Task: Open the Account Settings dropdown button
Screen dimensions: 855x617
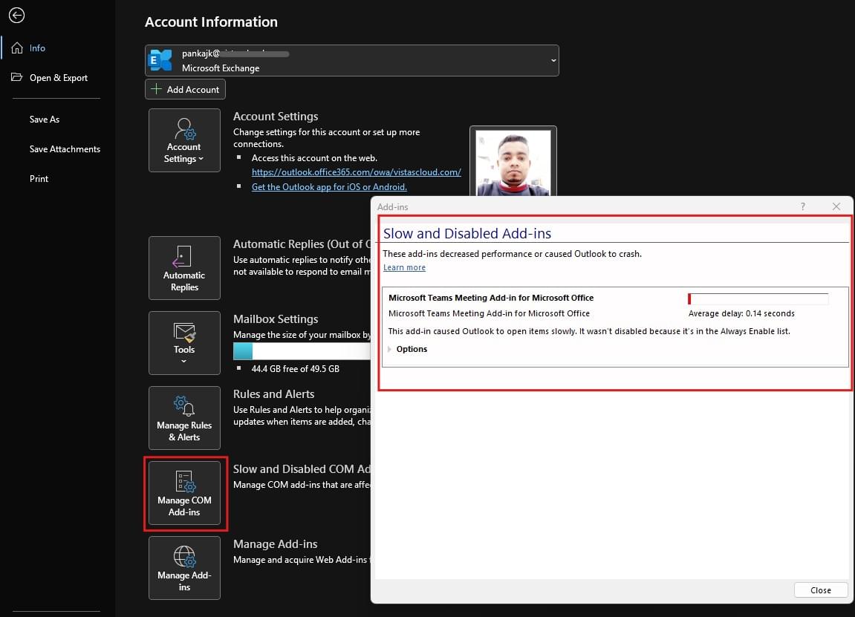Action: pyautogui.click(x=184, y=140)
